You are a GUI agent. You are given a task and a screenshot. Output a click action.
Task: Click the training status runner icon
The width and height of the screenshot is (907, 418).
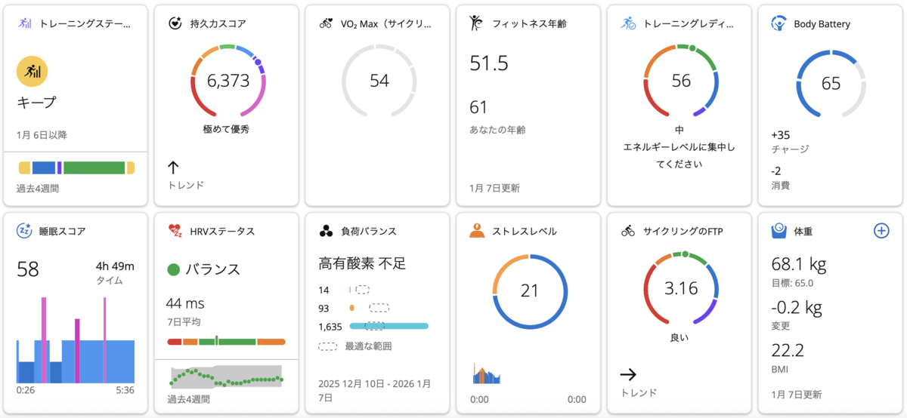25,24
